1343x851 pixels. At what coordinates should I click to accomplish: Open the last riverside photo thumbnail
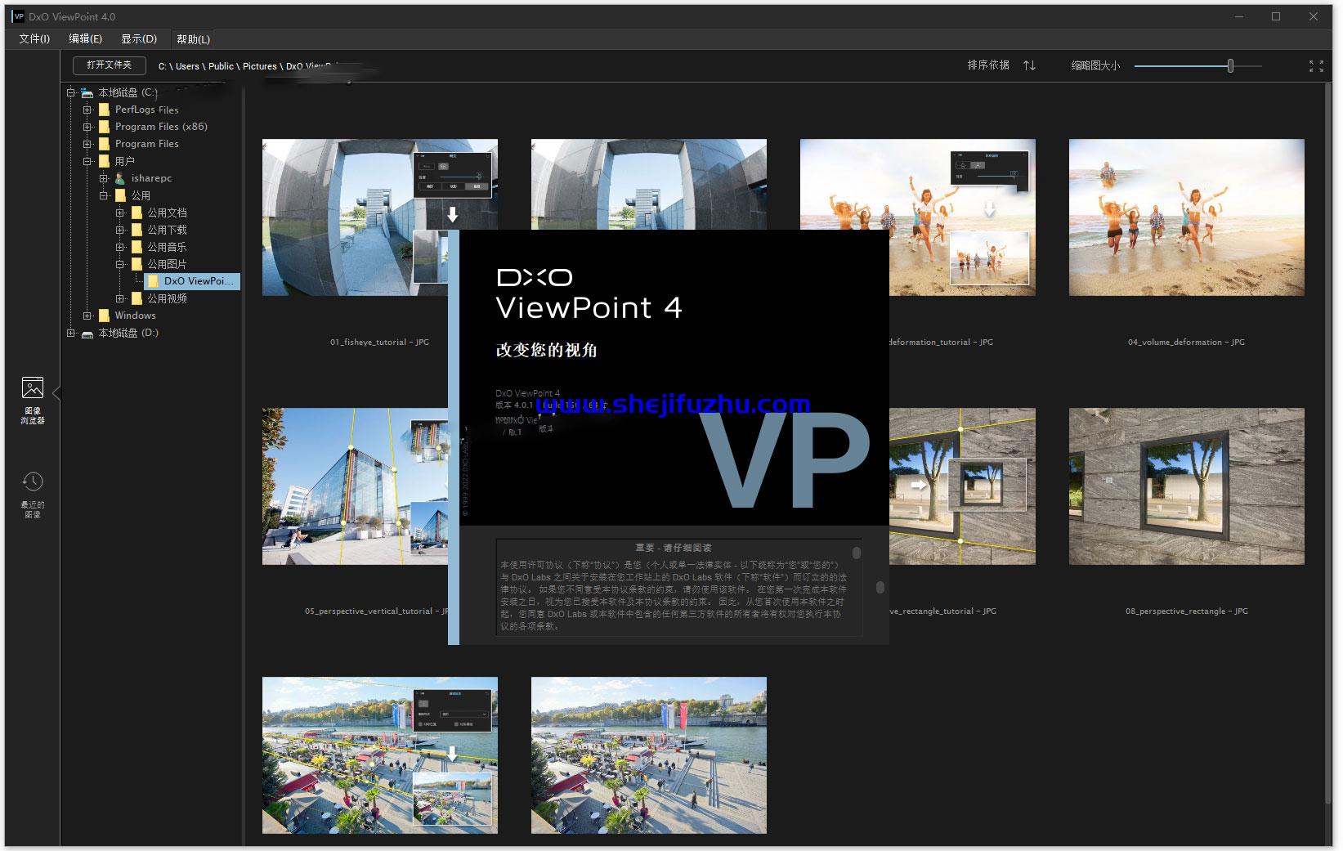(648, 755)
